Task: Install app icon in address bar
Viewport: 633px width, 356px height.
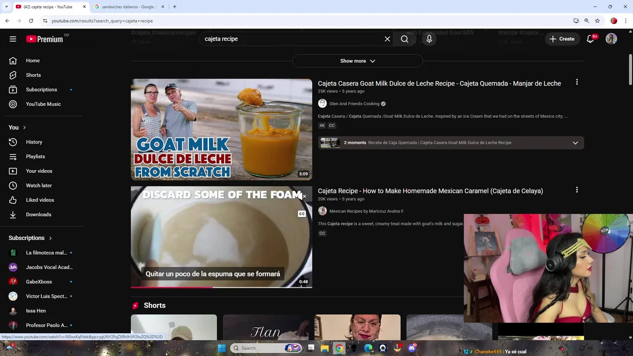Action: (576, 21)
